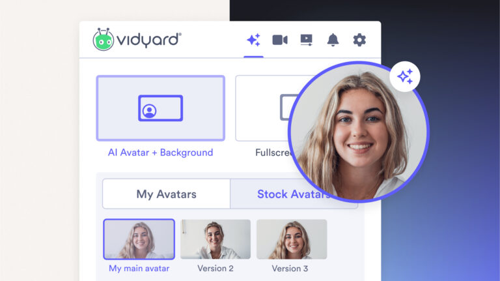The height and width of the screenshot is (281, 500).
Task: Click the Vidyard robot logo
Action: [x=104, y=40]
